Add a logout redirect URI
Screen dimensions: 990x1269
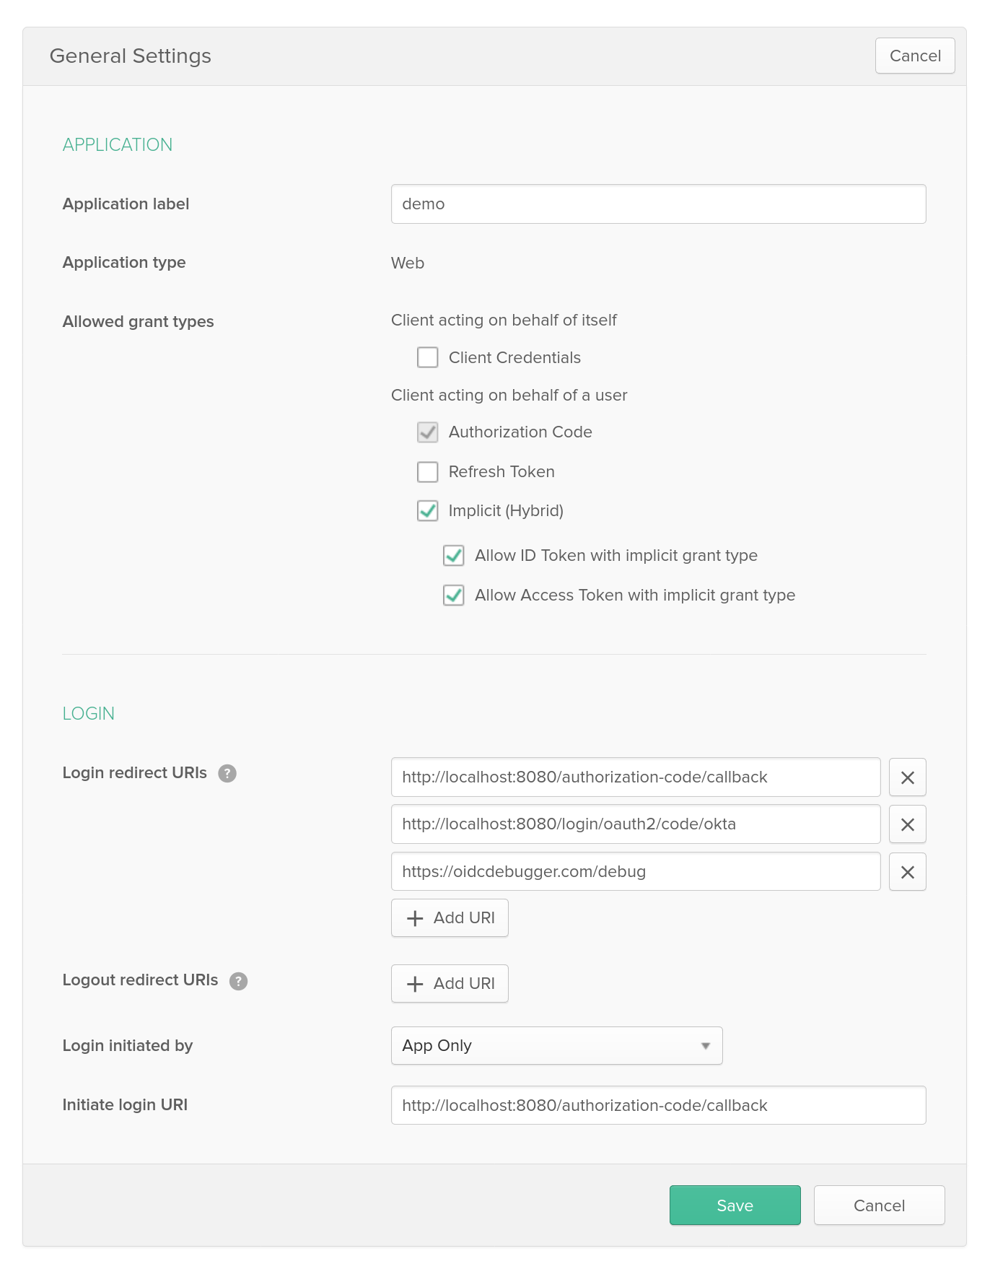point(450,984)
